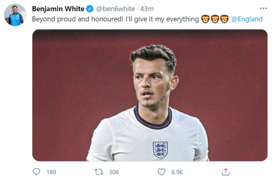Click the England crest on the shirt
This screenshot has width=274, height=182.
click(160, 150)
